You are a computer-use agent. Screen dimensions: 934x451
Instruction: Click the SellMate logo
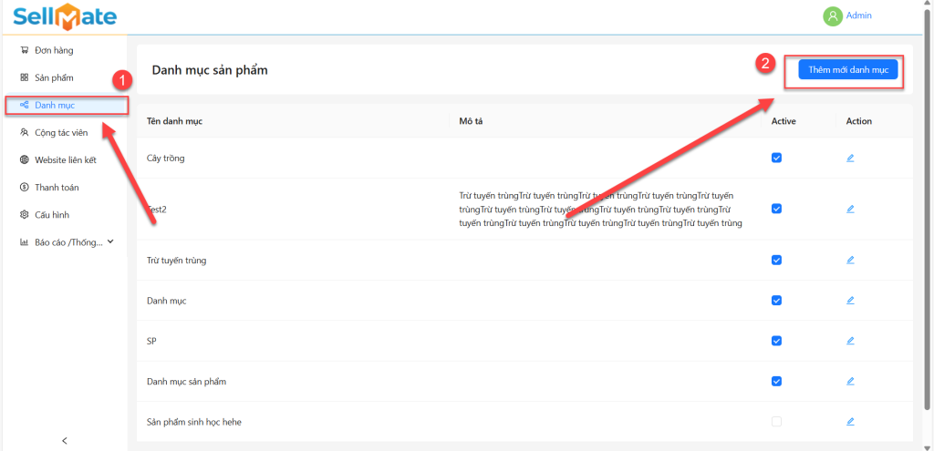coord(64,16)
